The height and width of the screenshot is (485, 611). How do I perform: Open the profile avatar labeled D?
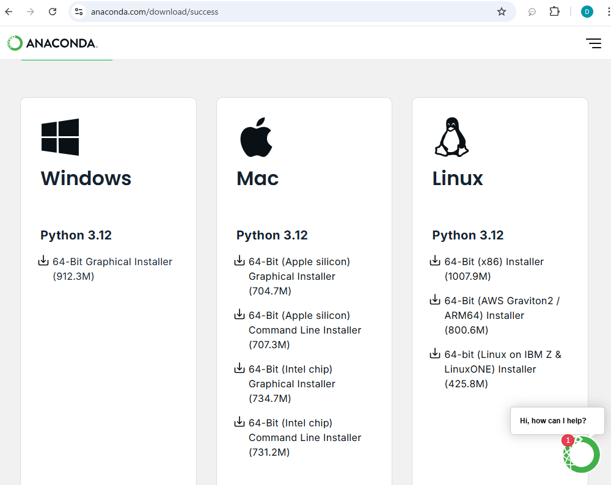[x=587, y=12]
